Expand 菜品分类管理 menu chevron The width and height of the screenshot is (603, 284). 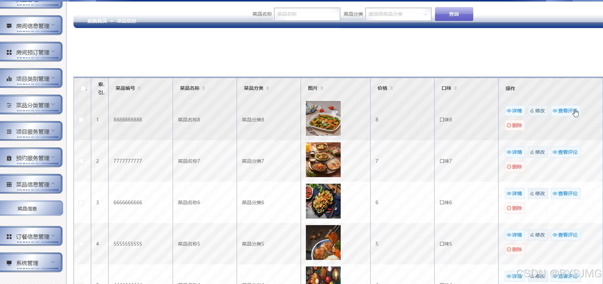(x=53, y=104)
